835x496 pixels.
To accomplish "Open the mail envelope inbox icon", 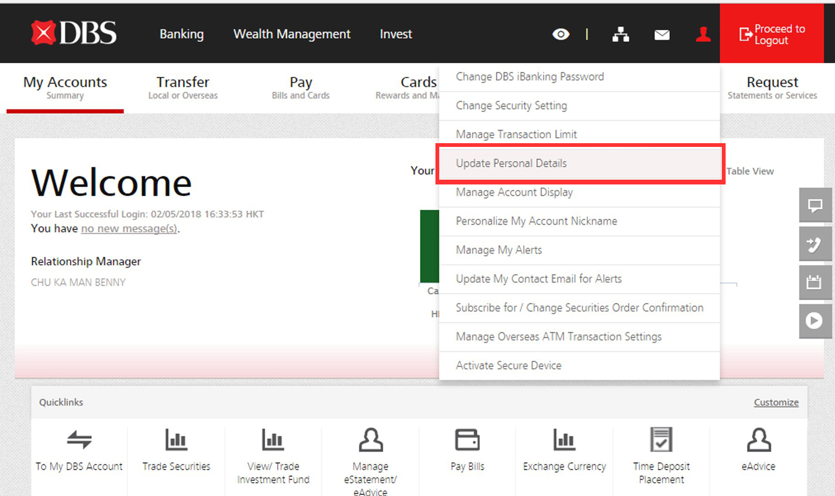I will [662, 35].
